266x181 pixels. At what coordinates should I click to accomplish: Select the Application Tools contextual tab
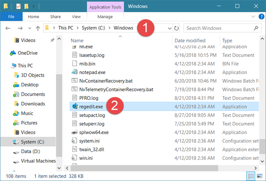point(105,7)
